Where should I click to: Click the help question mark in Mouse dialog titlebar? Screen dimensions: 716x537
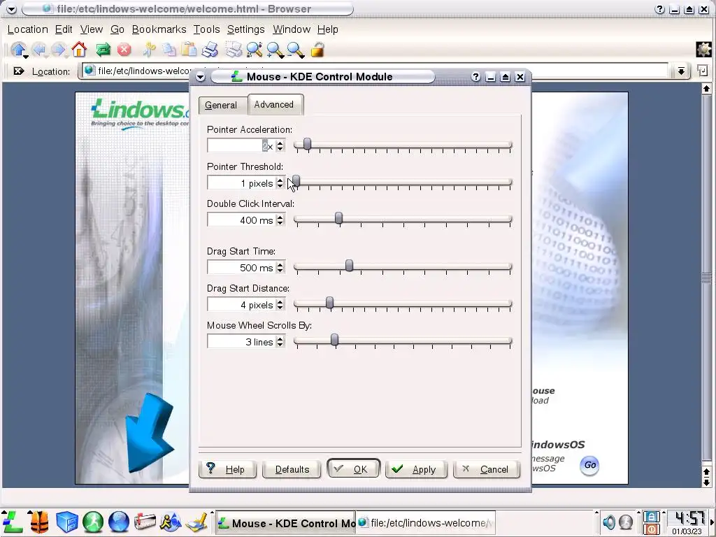coord(475,77)
